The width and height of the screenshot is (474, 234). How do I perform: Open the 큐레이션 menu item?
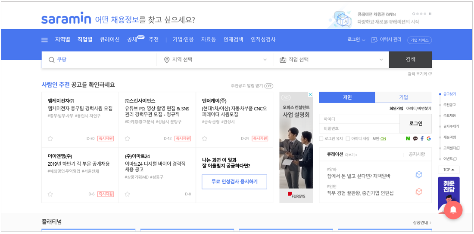pos(110,40)
